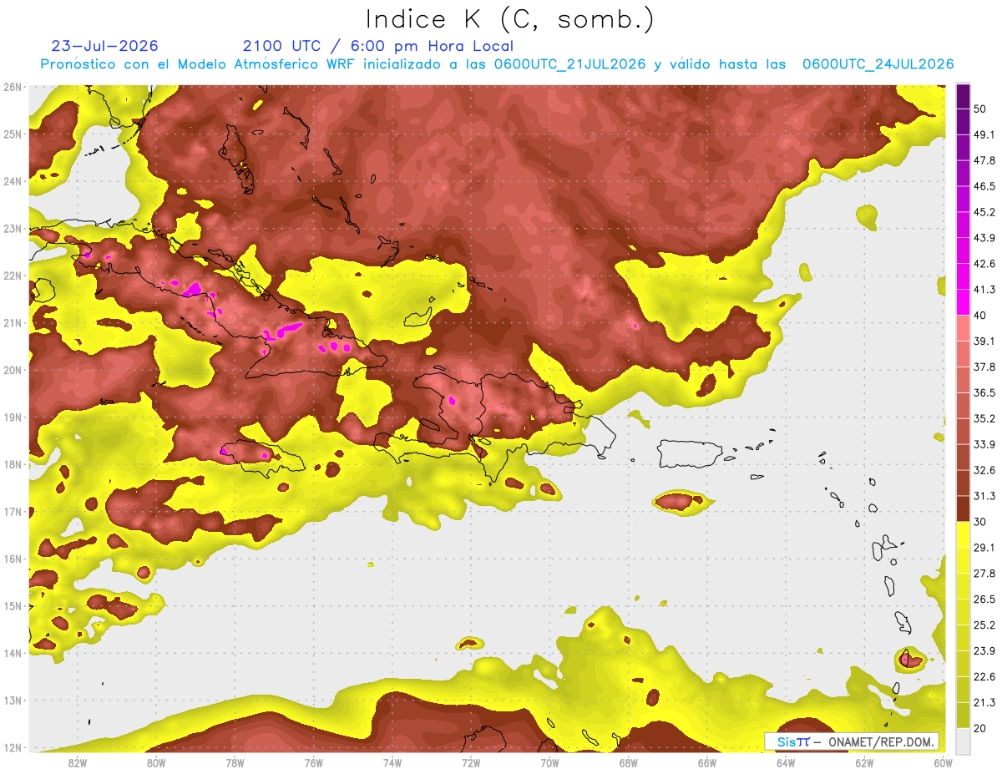Click the longitude axis label "78W"
1002x774 pixels.
(235, 763)
